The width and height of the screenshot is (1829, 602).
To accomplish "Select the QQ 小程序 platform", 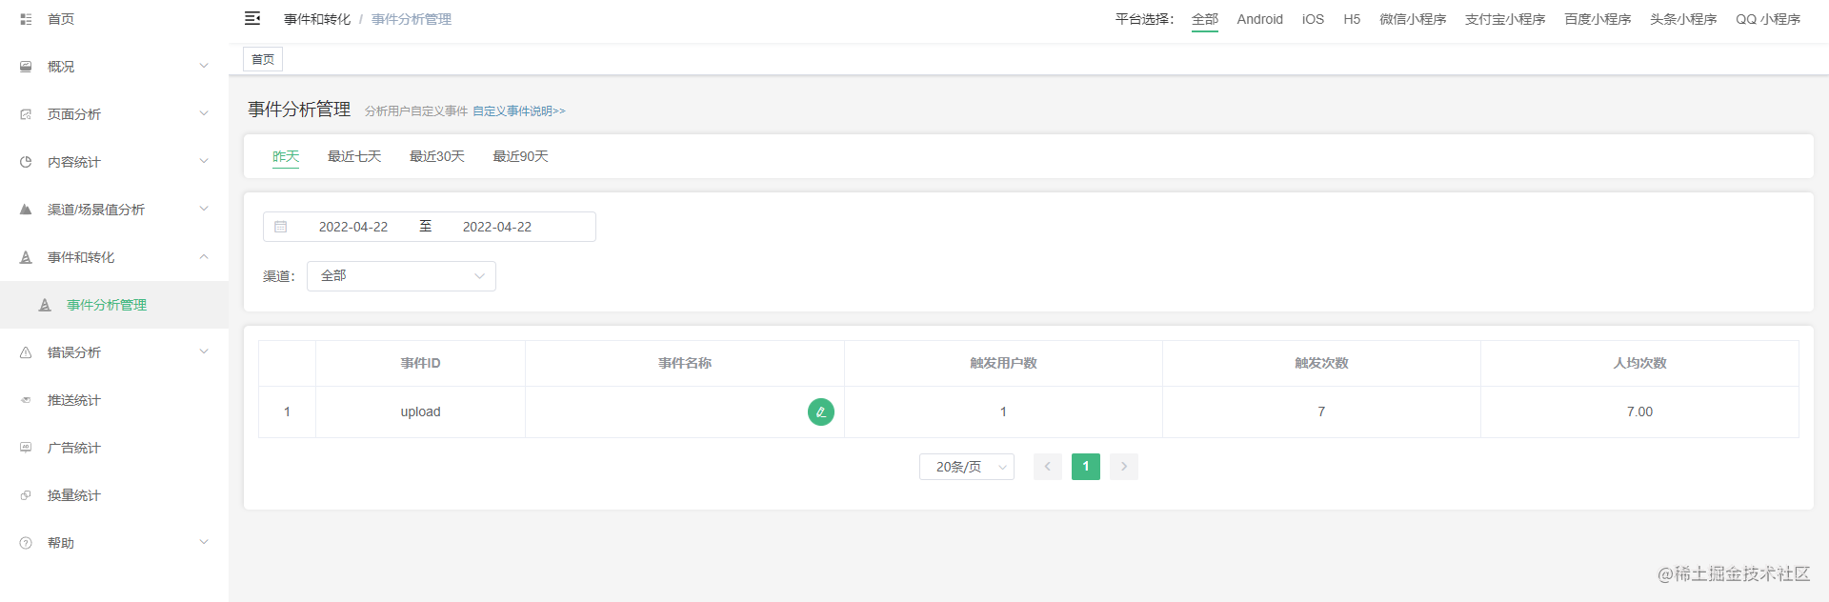I will pos(1768,19).
